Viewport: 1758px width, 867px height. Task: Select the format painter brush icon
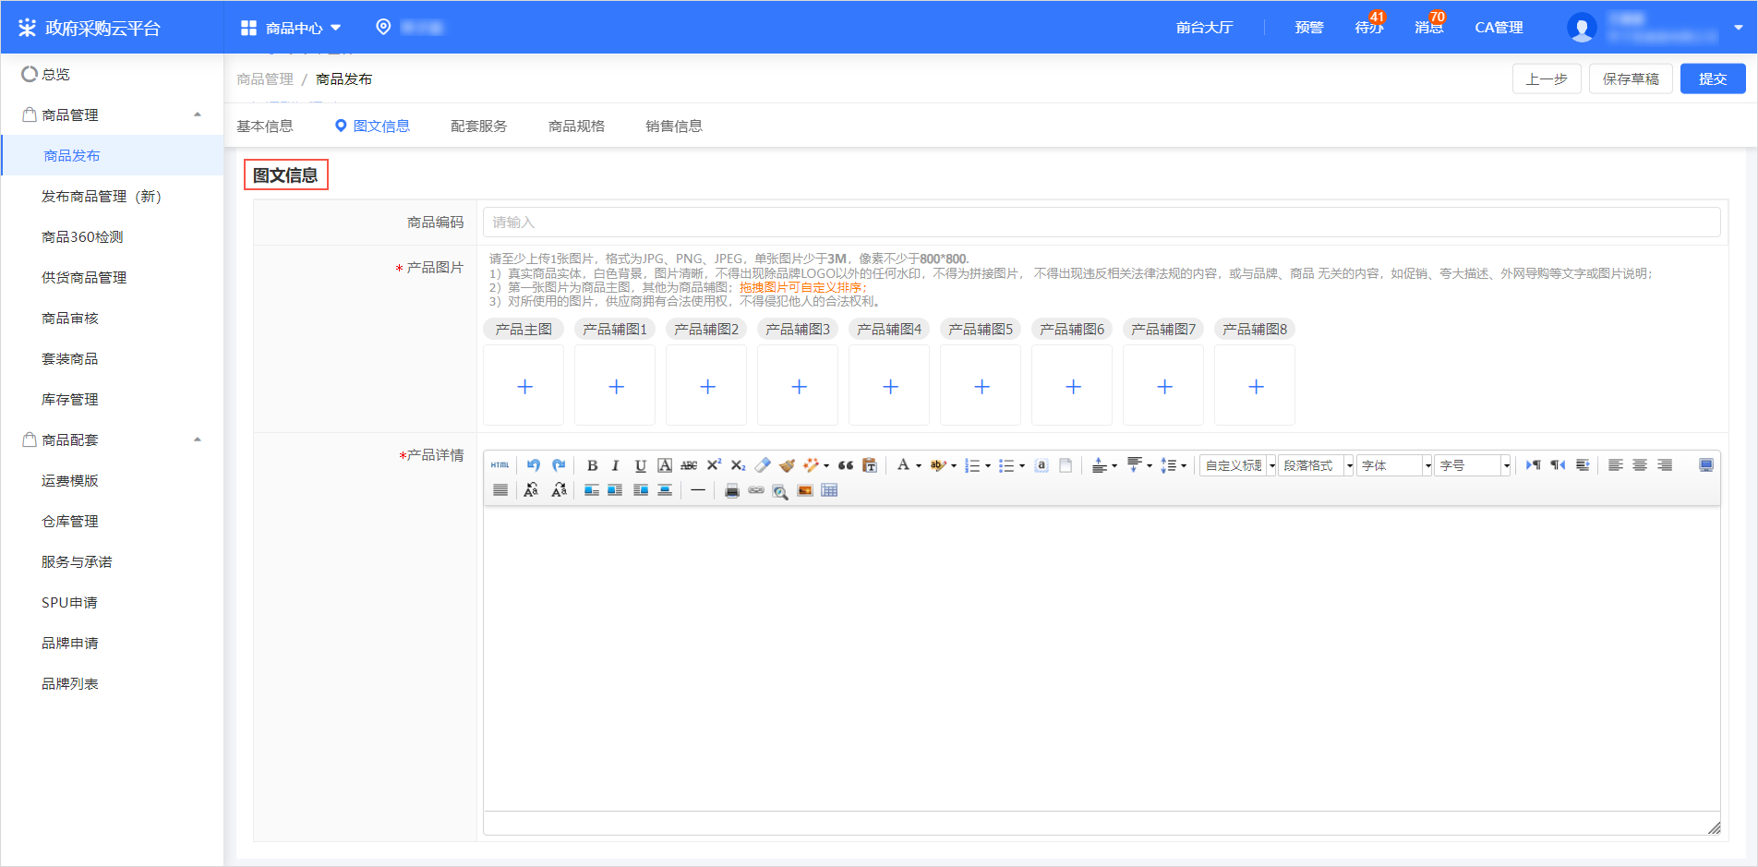click(x=787, y=465)
